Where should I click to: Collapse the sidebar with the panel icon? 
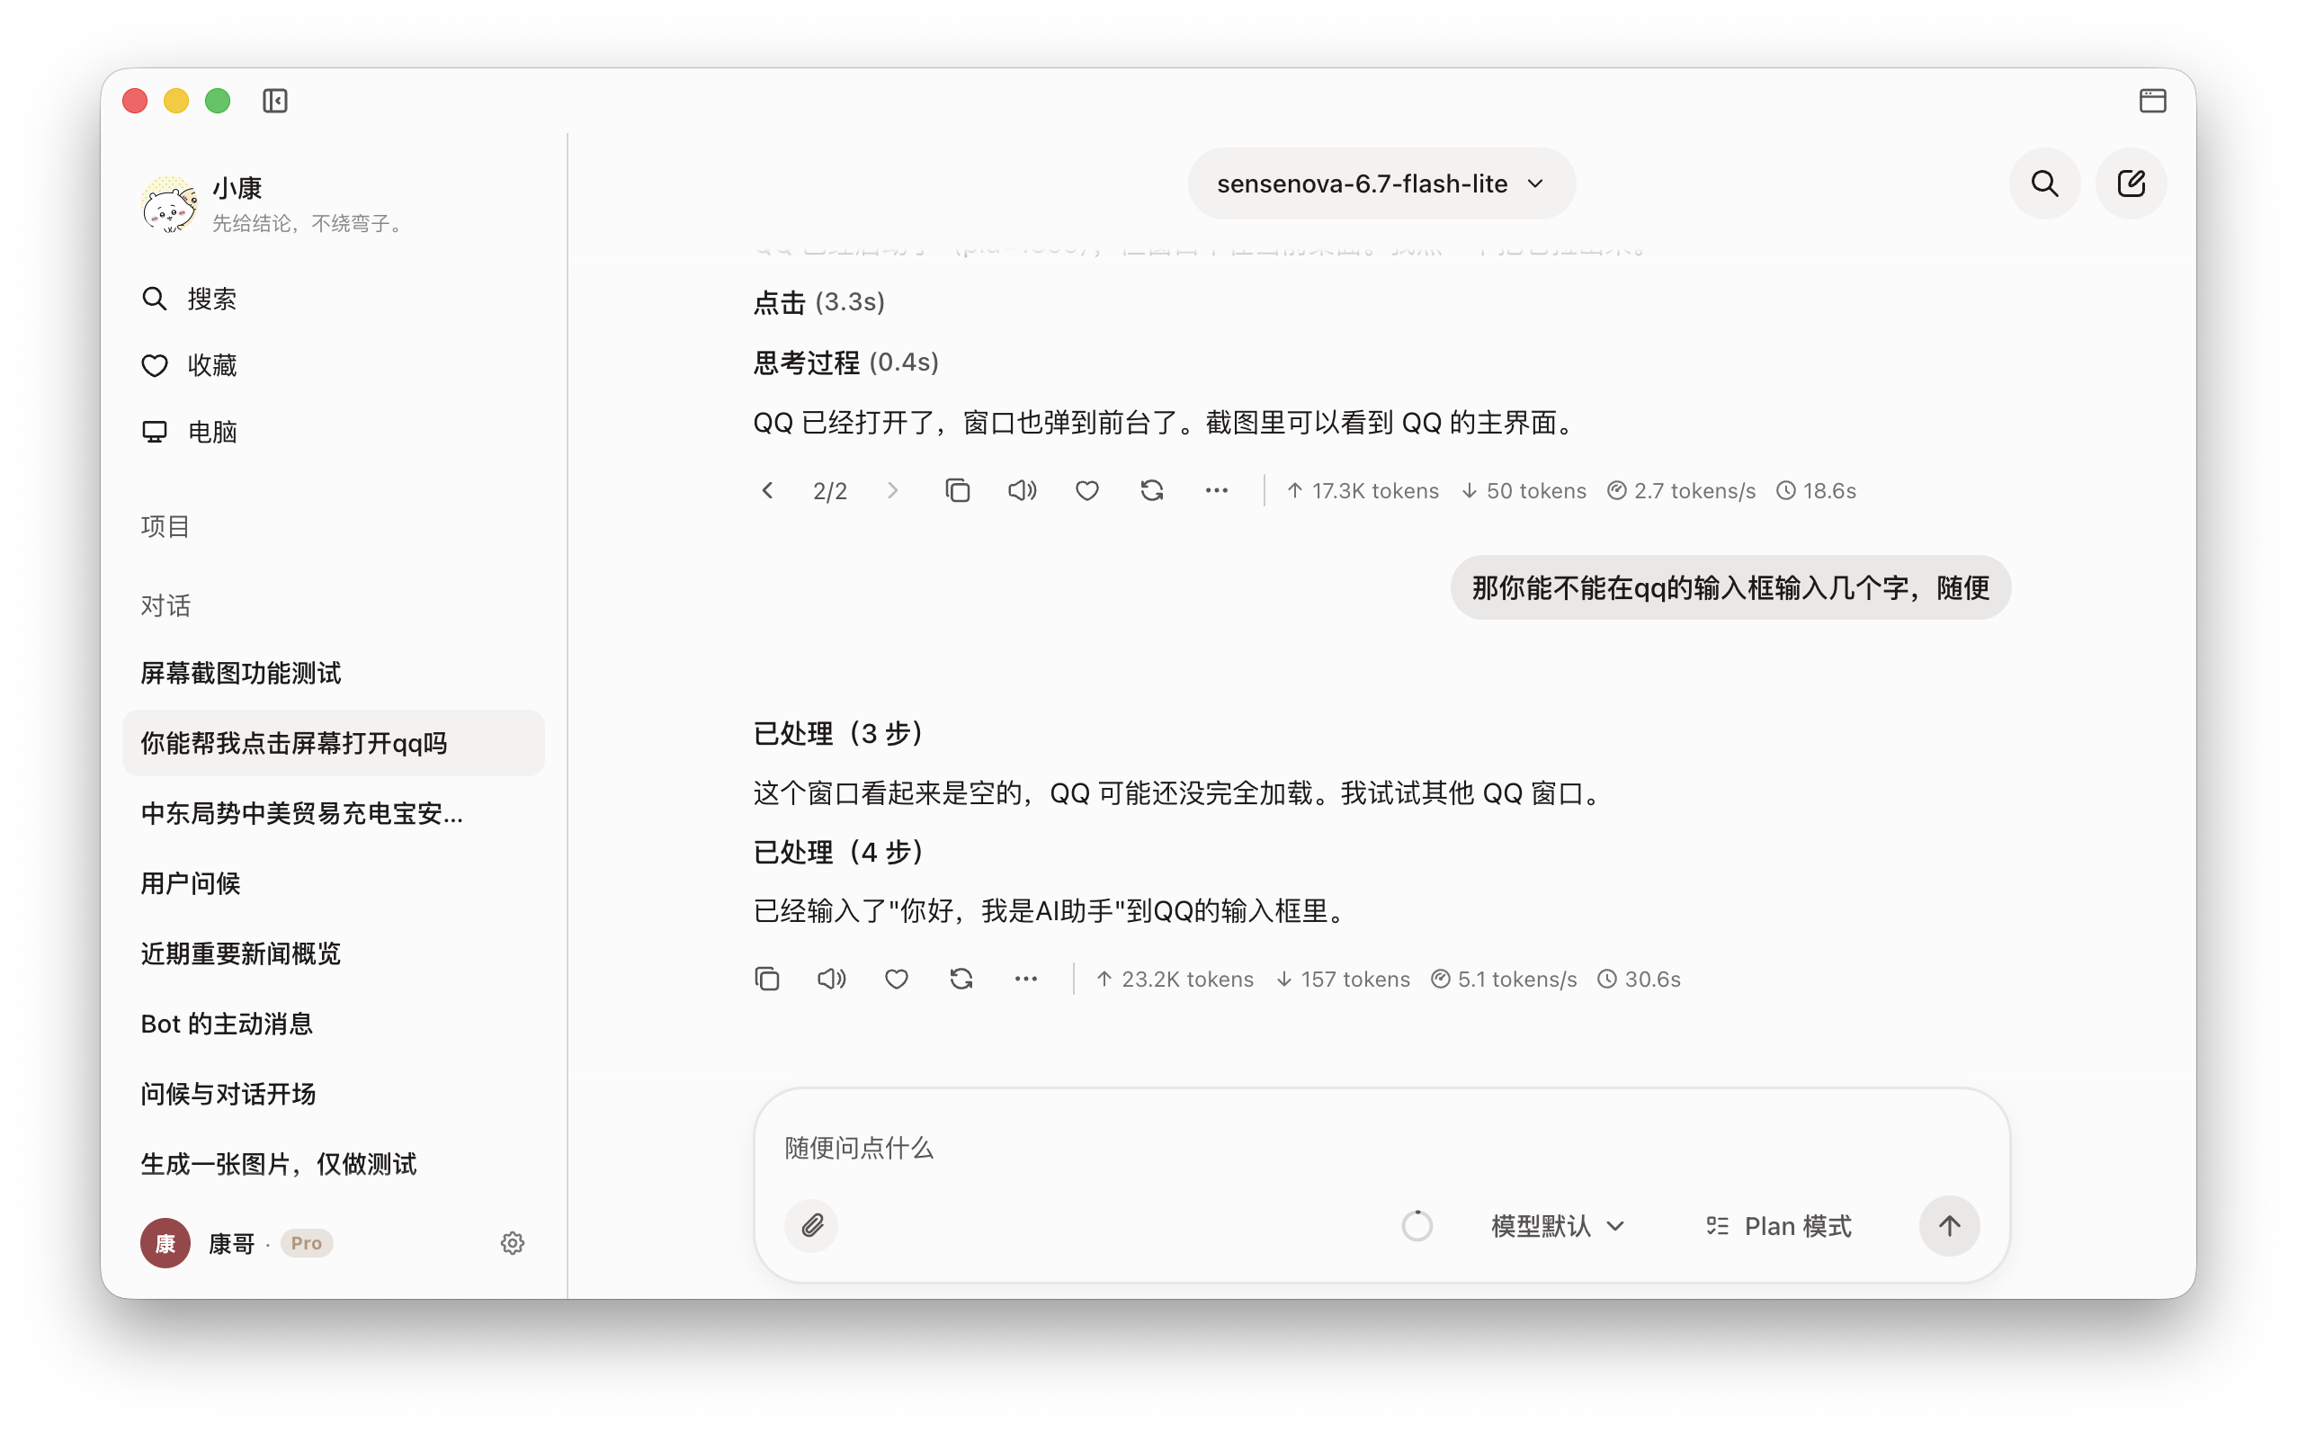pyautogui.click(x=275, y=101)
